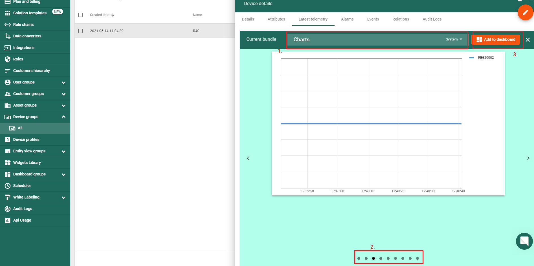The height and width of the screenshot is (266, 534).
Task: Switch to the Attributes tab
Action: pos(276,19)
